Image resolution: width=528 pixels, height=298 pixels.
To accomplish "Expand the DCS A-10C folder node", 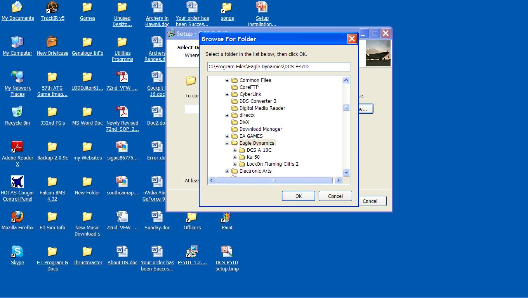I will (234, 150).
